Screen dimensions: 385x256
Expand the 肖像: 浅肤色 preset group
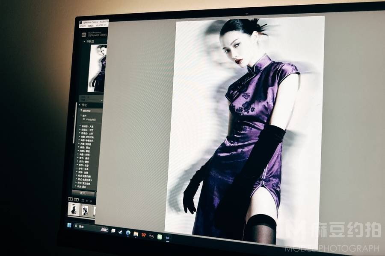[79, 143]
